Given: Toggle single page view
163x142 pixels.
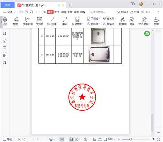Looking at the screenshot, I should [71, 139].
